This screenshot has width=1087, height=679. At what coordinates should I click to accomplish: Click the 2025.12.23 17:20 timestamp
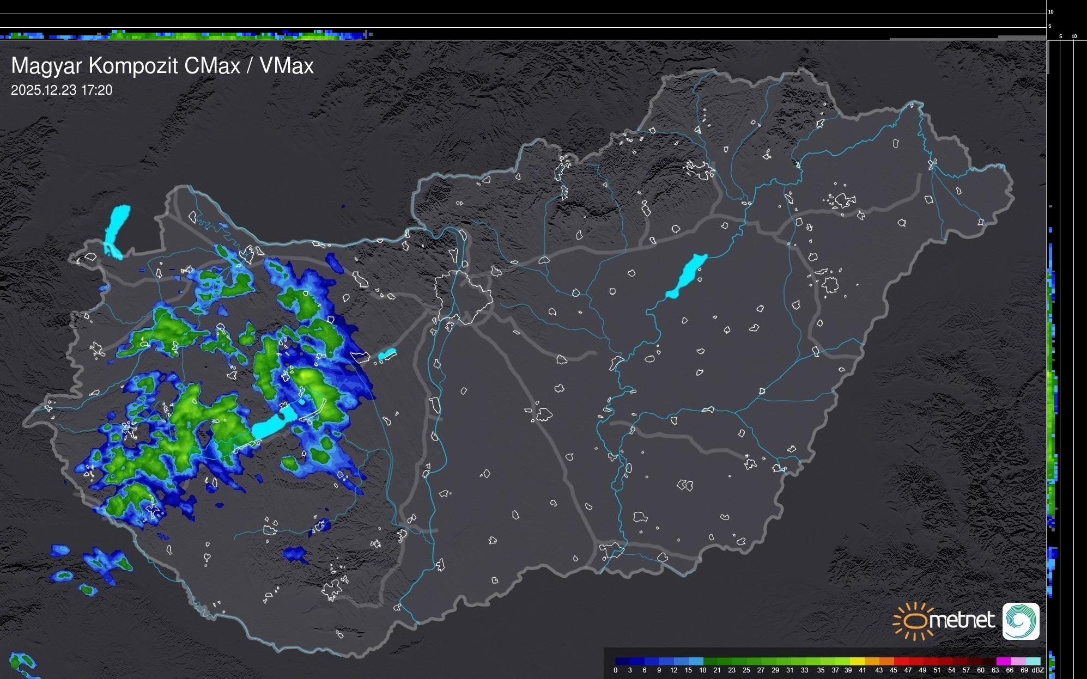coord(62,90)
